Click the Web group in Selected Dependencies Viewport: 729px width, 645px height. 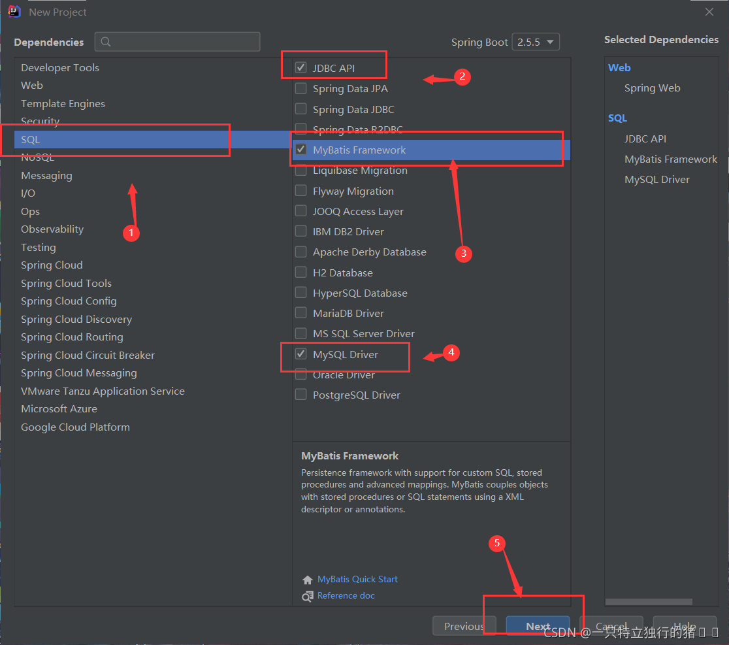[x=619, y=67]
